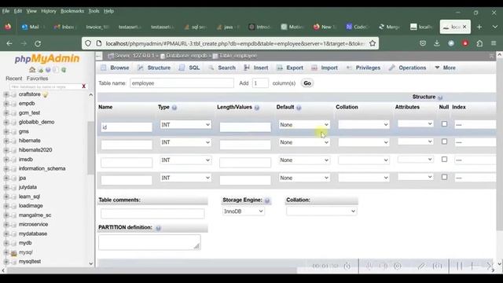Click the Table comments input field
This screenshot has height=283, width=503.
152,214
